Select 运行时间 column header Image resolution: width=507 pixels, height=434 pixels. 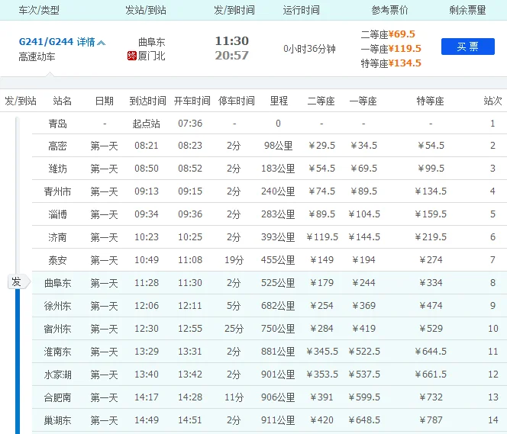click(301, 11)
